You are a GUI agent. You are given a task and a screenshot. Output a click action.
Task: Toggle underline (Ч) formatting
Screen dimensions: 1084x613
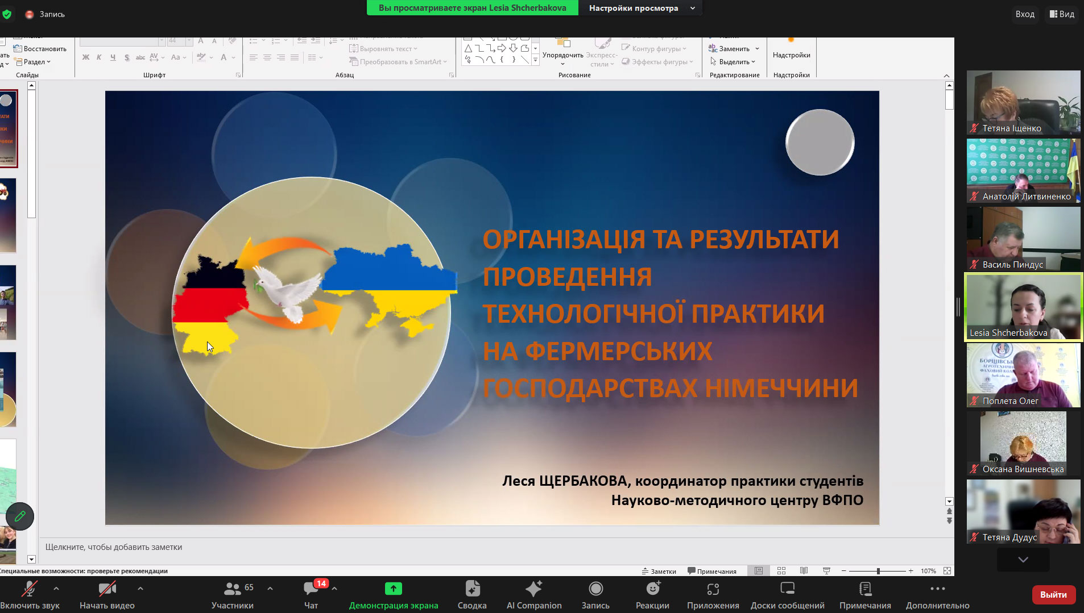pyautogui.click(x=113, y=57)
